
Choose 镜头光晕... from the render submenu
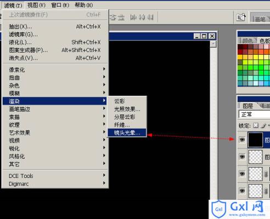pos(127,132)
